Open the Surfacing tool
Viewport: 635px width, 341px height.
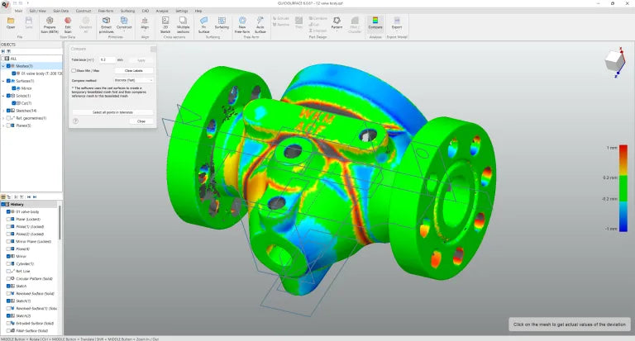tap(222, 23)
